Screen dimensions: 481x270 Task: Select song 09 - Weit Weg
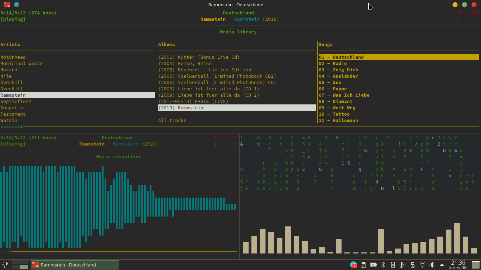(337, 108)
